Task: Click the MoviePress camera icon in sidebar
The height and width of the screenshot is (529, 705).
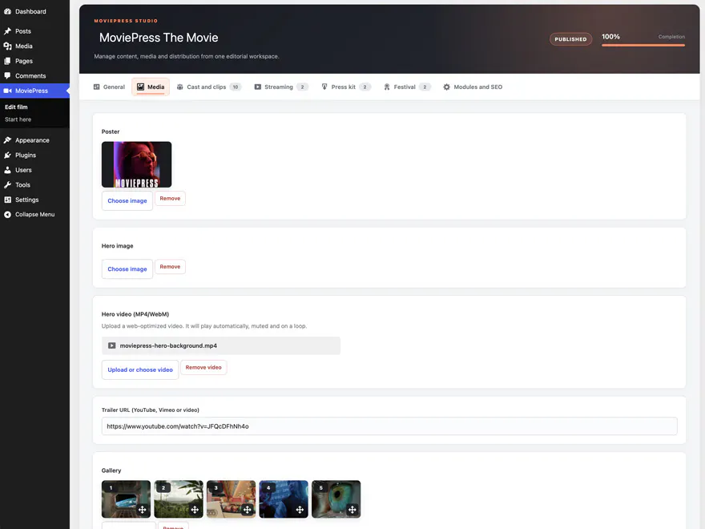Action: 8,91
